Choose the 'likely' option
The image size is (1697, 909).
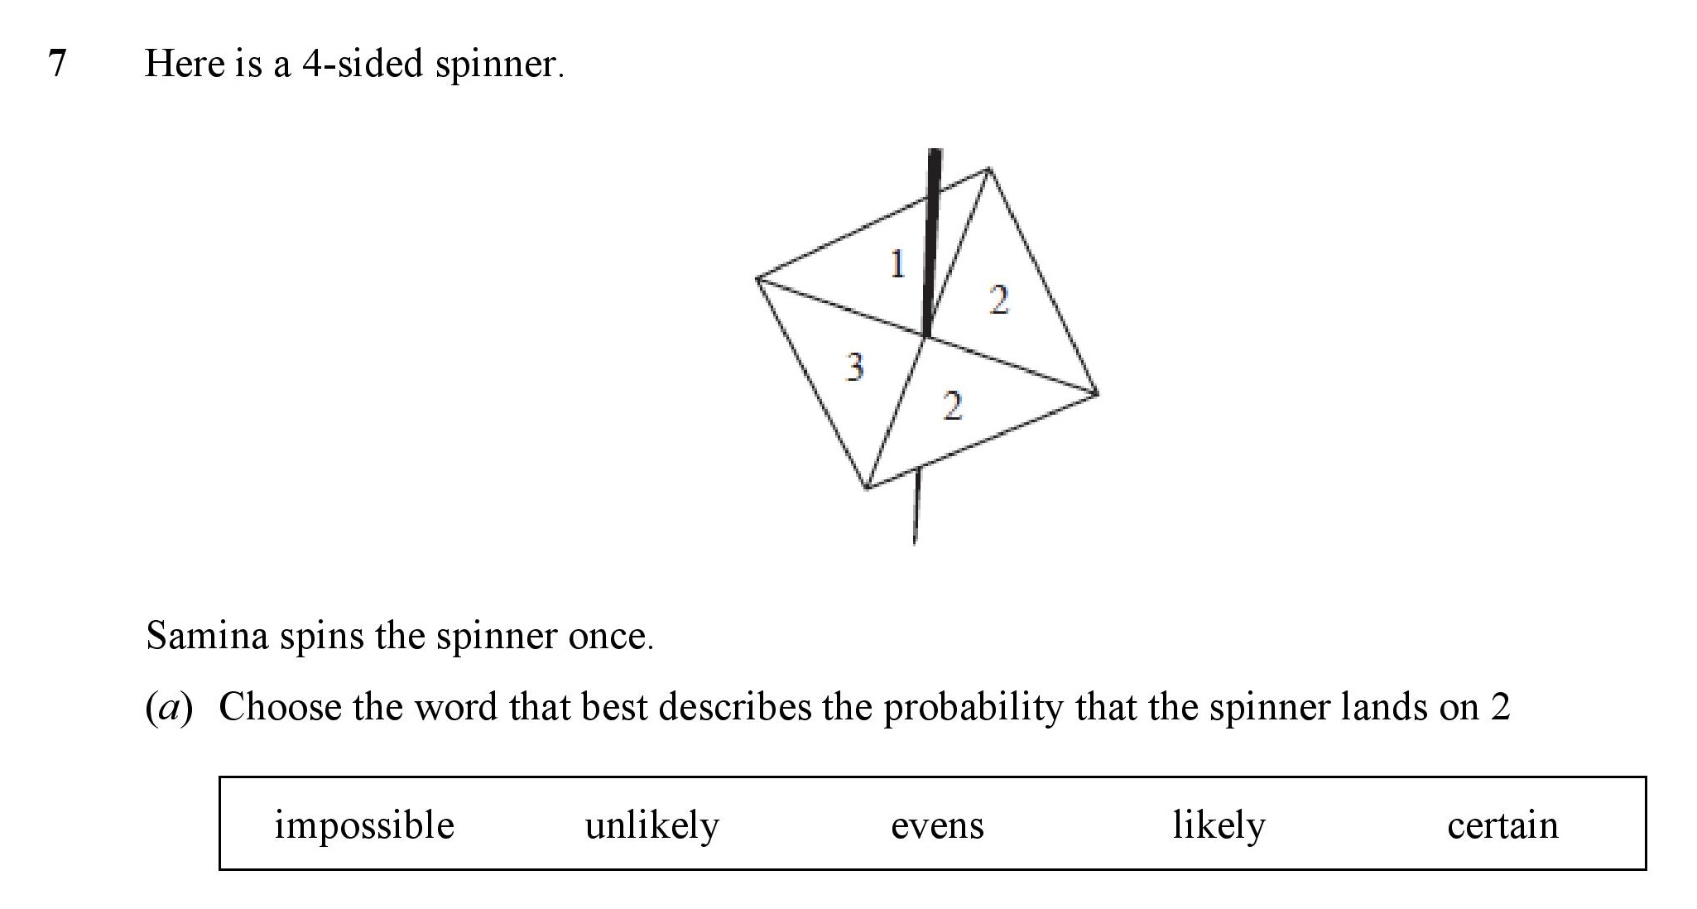(1219, 826)
